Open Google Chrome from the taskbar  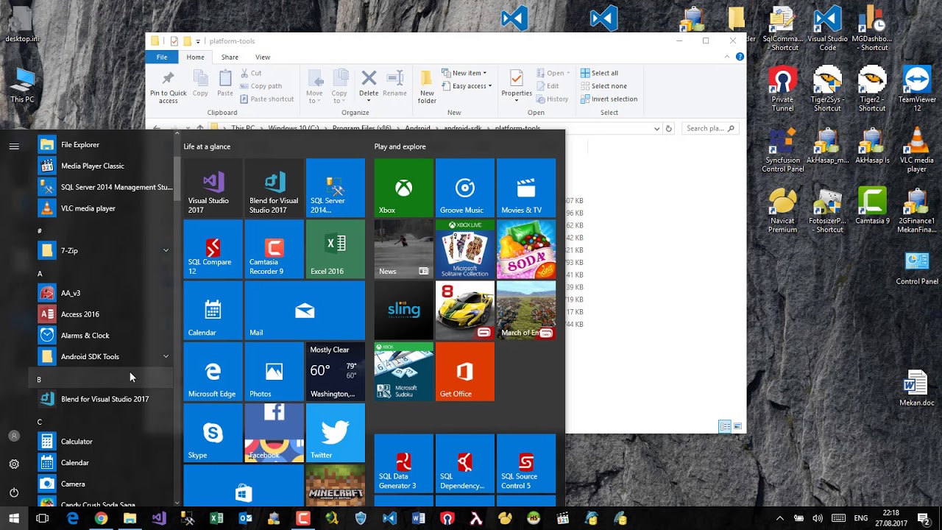101,518
